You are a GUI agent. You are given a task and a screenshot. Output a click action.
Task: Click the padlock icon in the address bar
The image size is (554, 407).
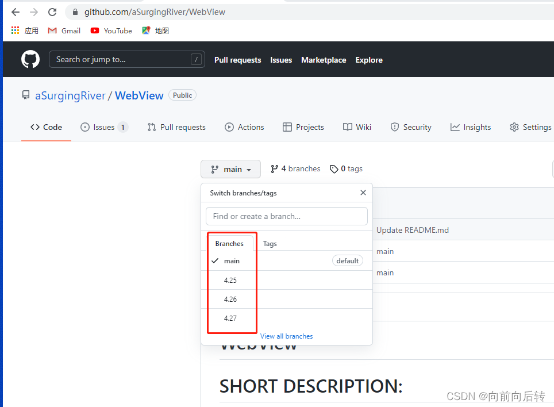[75, 12]
